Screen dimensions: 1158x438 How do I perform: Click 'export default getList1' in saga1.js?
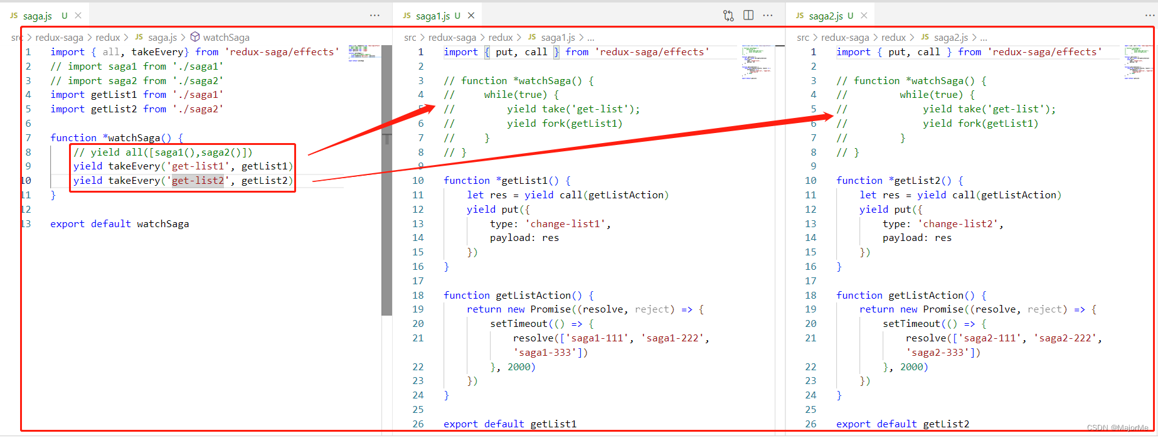[x=510, y=424]
